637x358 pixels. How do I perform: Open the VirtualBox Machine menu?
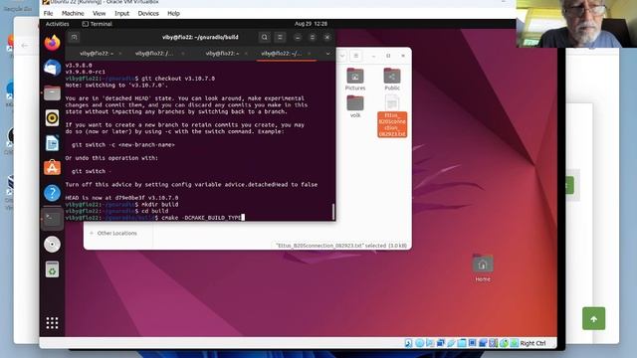click(73, 13)
